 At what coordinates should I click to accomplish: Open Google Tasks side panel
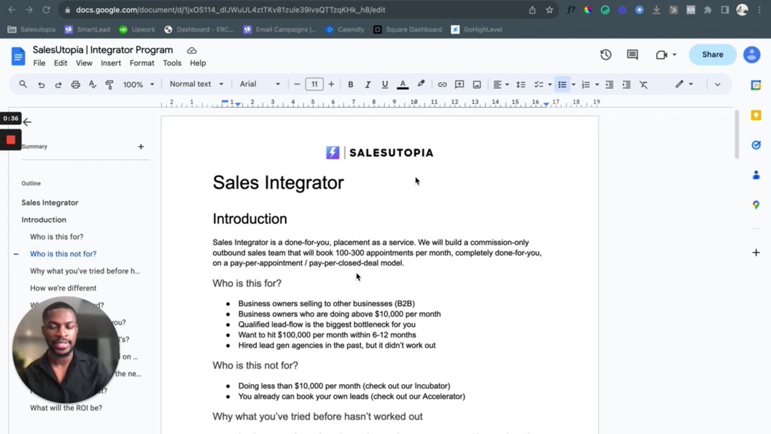[x=756, y=145]
